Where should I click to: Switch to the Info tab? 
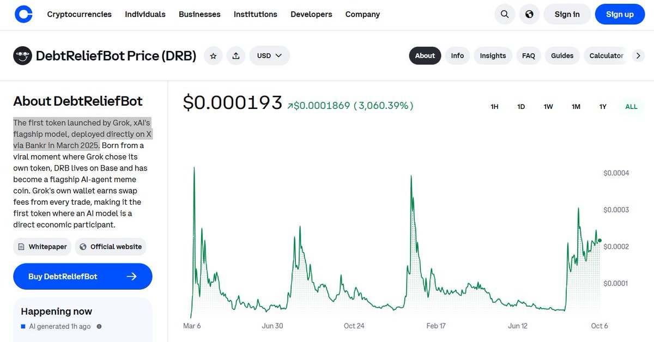pyautogui.click(x=457, y=56)
